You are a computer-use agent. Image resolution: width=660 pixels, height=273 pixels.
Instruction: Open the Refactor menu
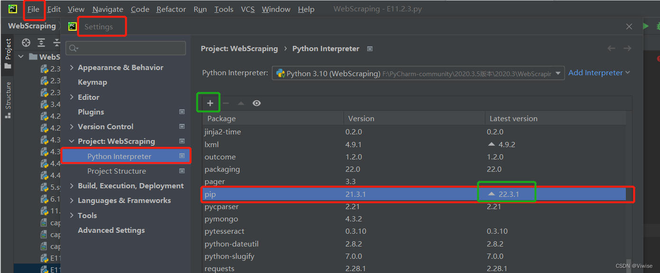[171, 9]
